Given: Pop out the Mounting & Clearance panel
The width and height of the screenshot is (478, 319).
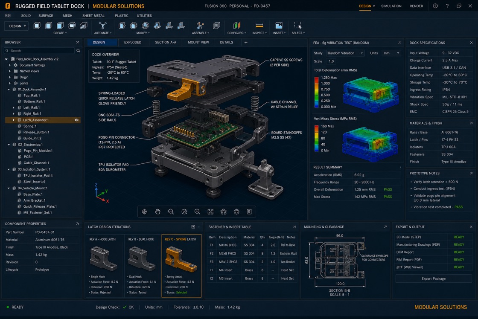Looking at the screenshot, I should coord(385,227).
